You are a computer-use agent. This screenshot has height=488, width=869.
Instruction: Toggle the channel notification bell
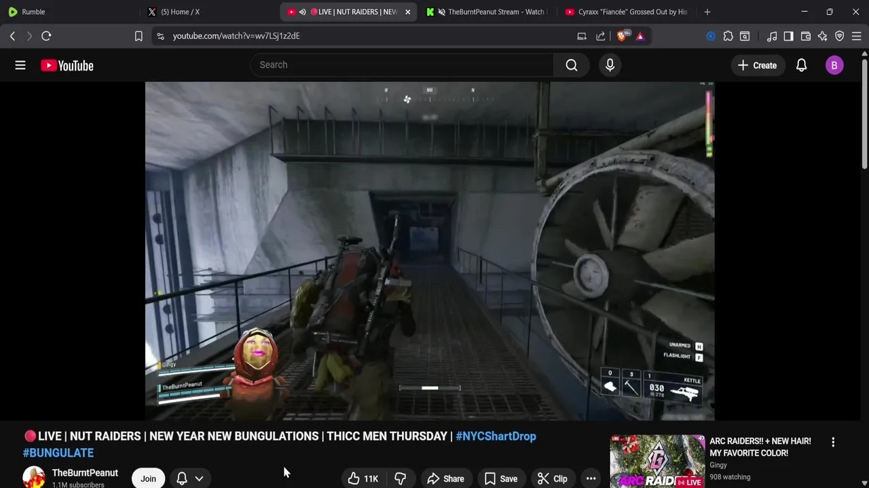(x=182, y=479)
